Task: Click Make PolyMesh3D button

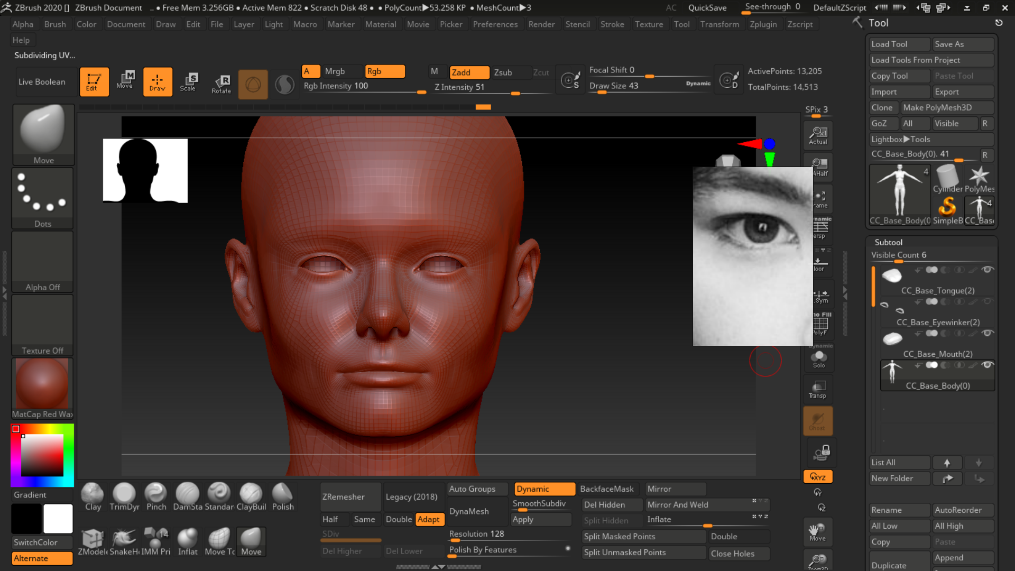Action: [947, 108]
